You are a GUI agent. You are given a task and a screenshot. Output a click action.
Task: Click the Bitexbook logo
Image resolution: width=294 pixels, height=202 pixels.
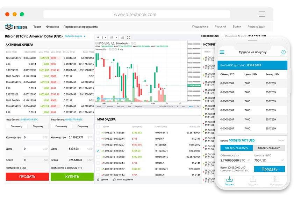16,27
